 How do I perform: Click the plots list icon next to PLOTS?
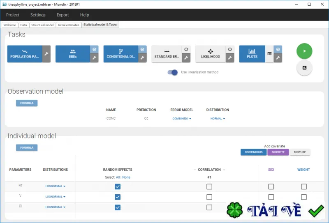[269, 54]
